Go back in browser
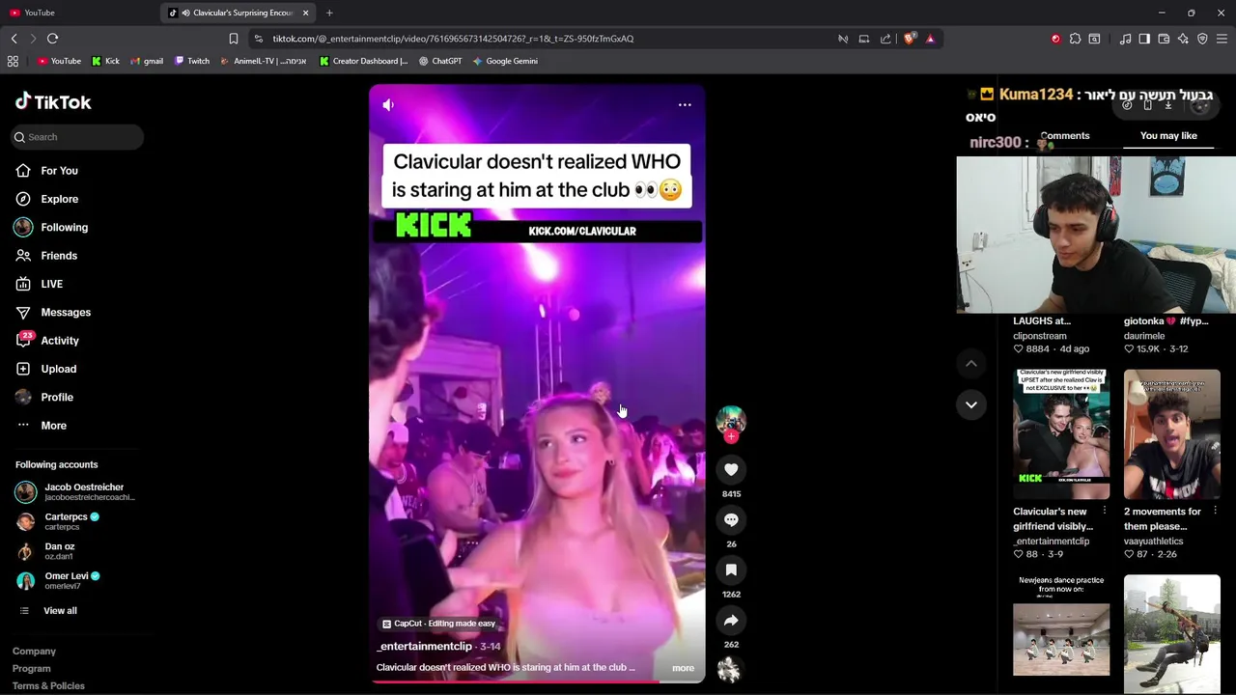The height and width of the screenshot is (695, 1236). [14, 39]
